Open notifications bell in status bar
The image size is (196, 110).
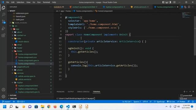pyautogui.click(x=193, y=102)
